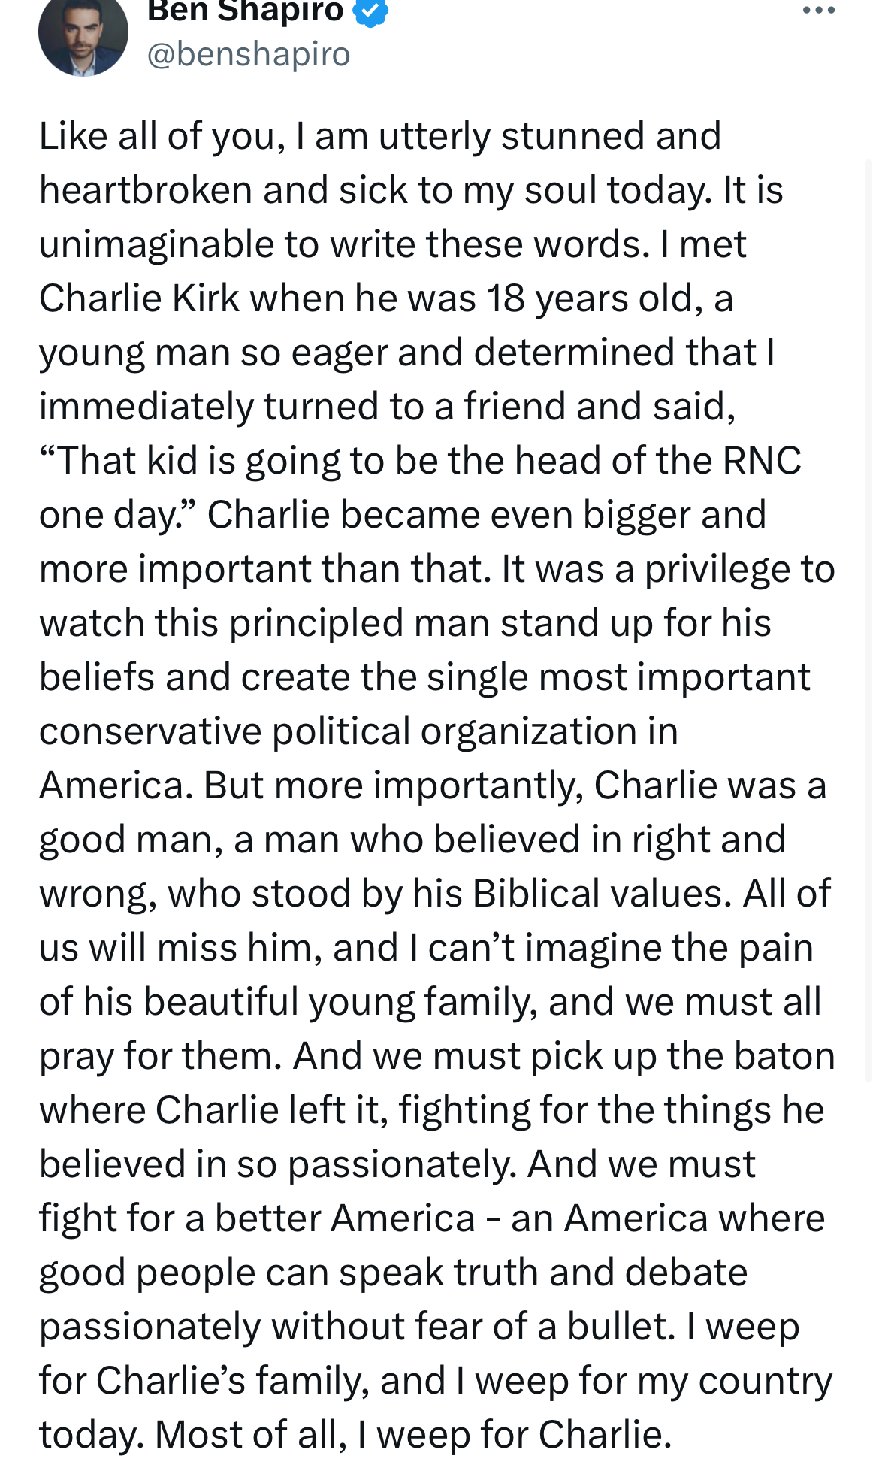879x1462 pixels.
Task: Click the quote "That kid is going to be"
Action: pos(244,461)
